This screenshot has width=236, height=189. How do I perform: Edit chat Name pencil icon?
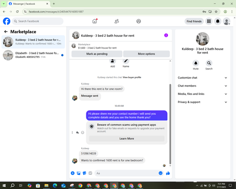pyautogui.click(x=126, y=61)
